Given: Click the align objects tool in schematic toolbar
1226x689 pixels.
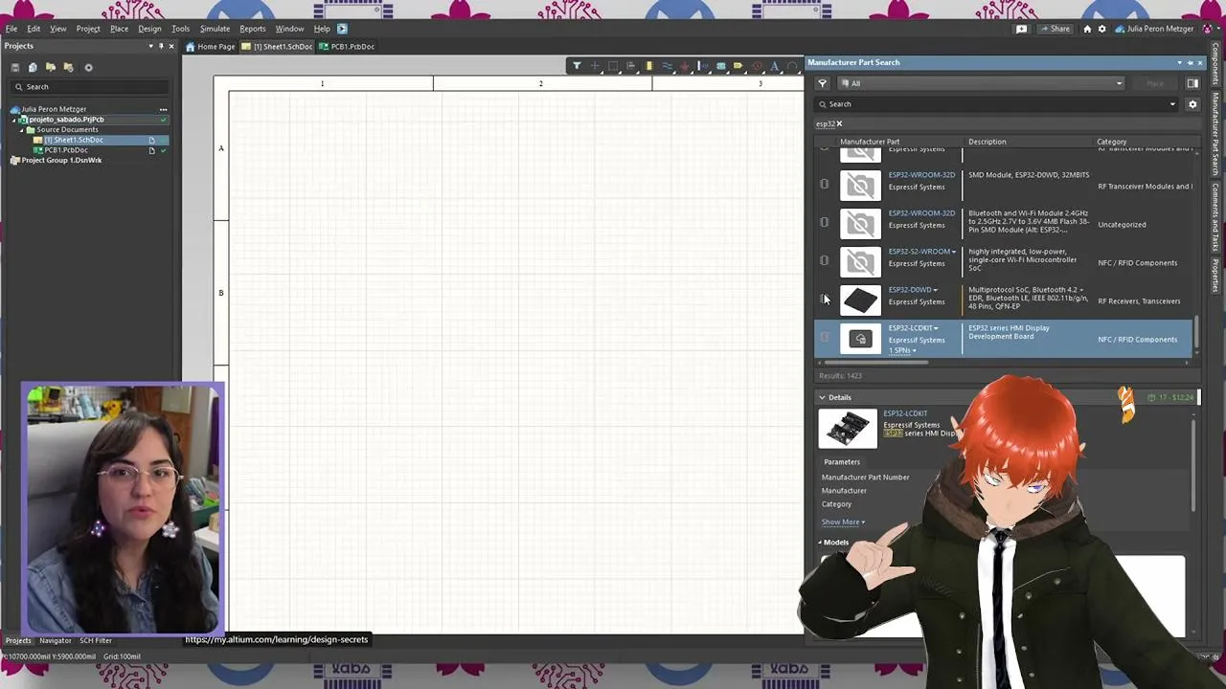Looking at the screenshot, I should [x=630, y=66].
